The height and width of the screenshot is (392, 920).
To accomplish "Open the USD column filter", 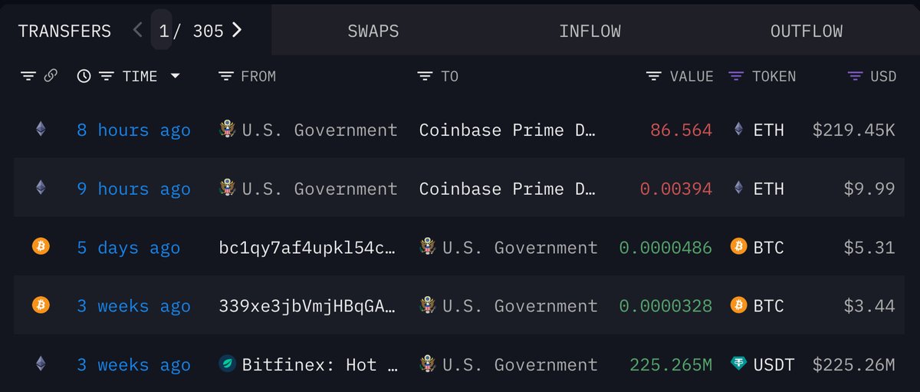I will (x=856, y=76).
